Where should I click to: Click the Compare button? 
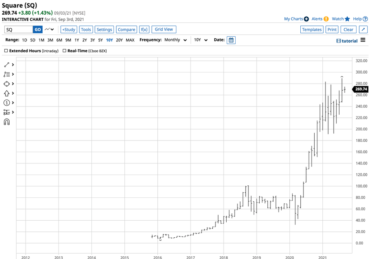pyautogui.click(x=126, y=29)
